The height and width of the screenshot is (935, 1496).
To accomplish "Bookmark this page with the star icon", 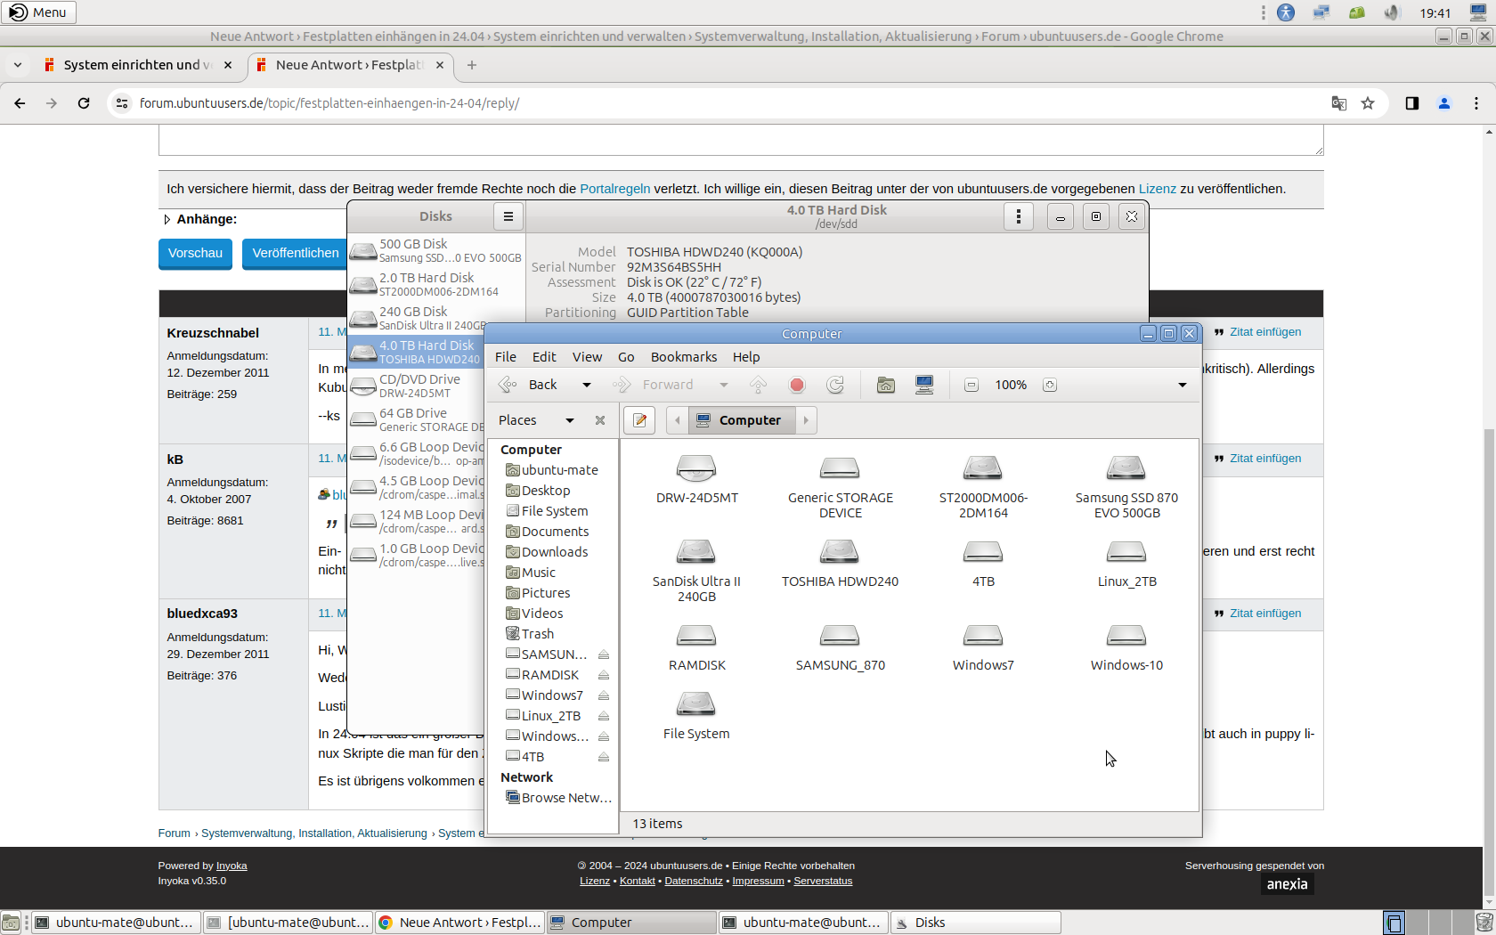I will (x=1368, y=103).
